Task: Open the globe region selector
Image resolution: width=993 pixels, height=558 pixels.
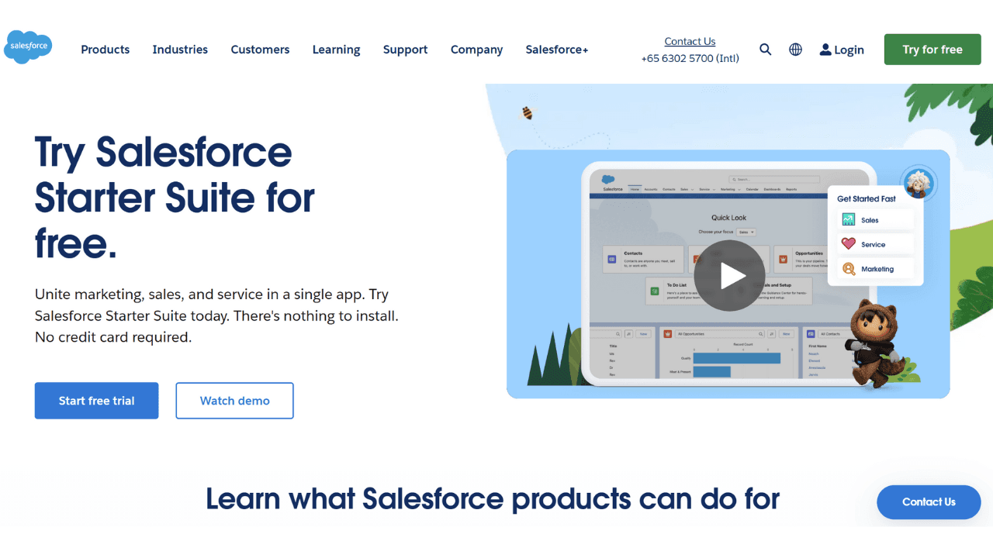Action: coord(795,50)
